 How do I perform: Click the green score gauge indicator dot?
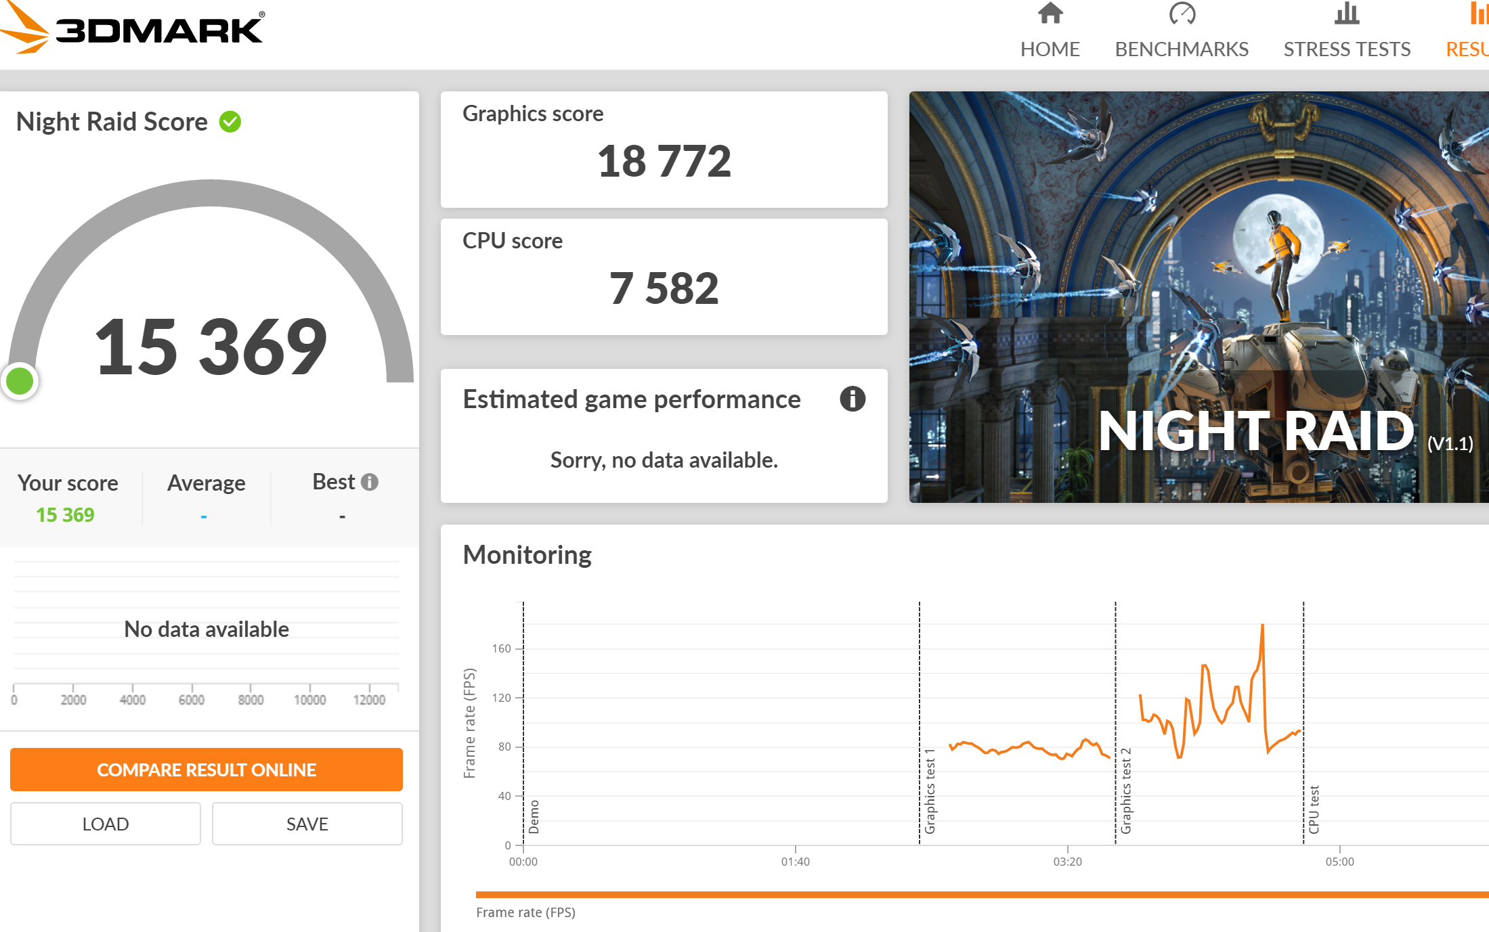click(20, 381)
